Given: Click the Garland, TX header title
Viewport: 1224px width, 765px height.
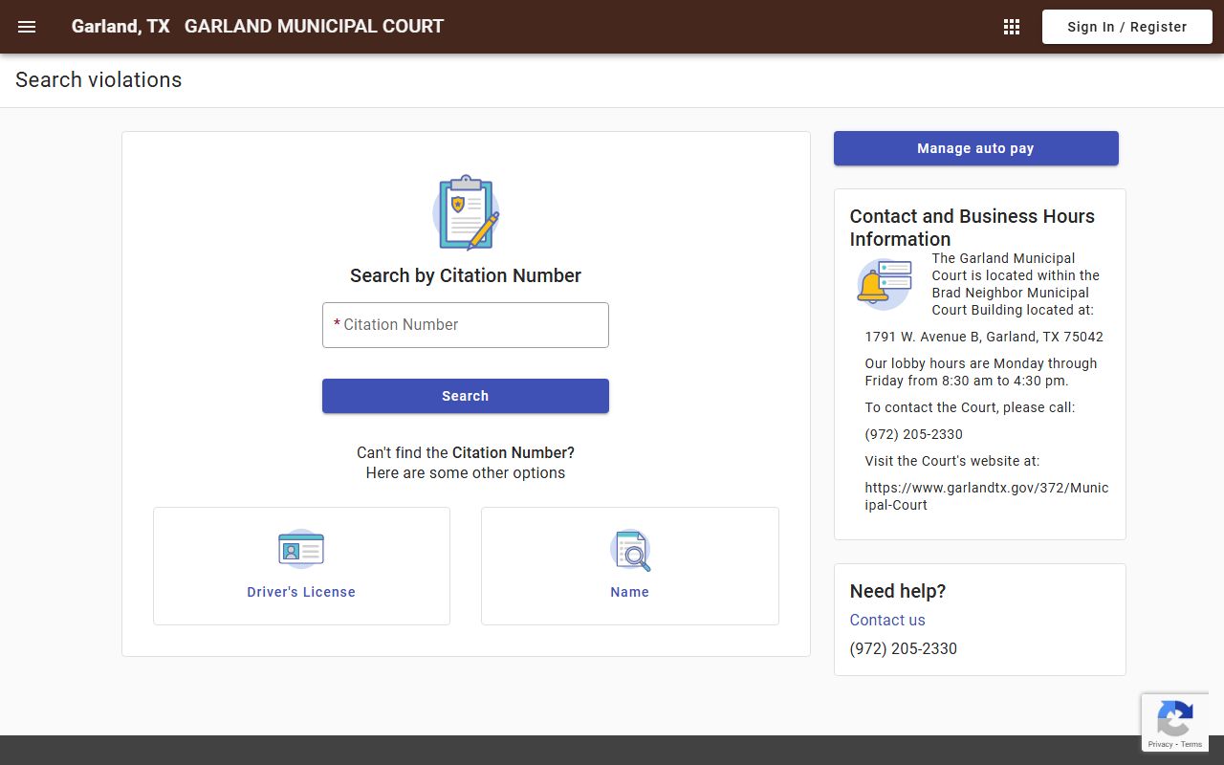Looking at the screenshot, I should pyautogui.click(x=120, y=27).
